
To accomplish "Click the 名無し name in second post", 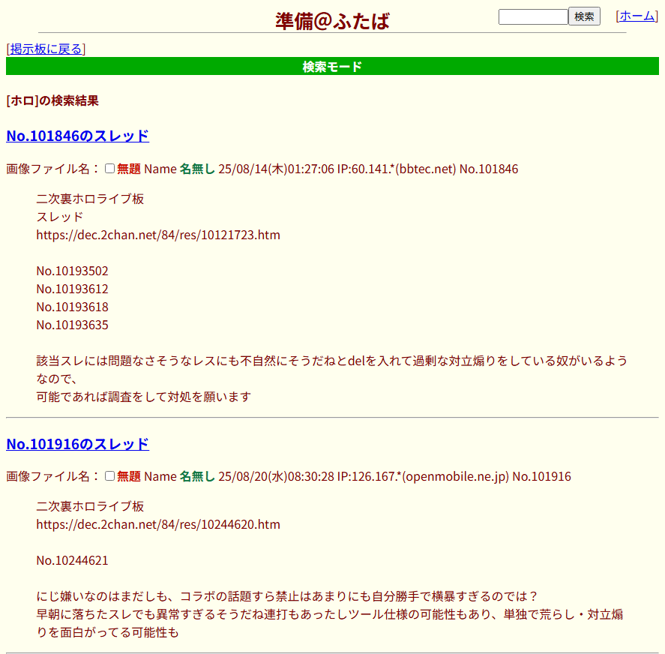I will [x=197, y=476].
